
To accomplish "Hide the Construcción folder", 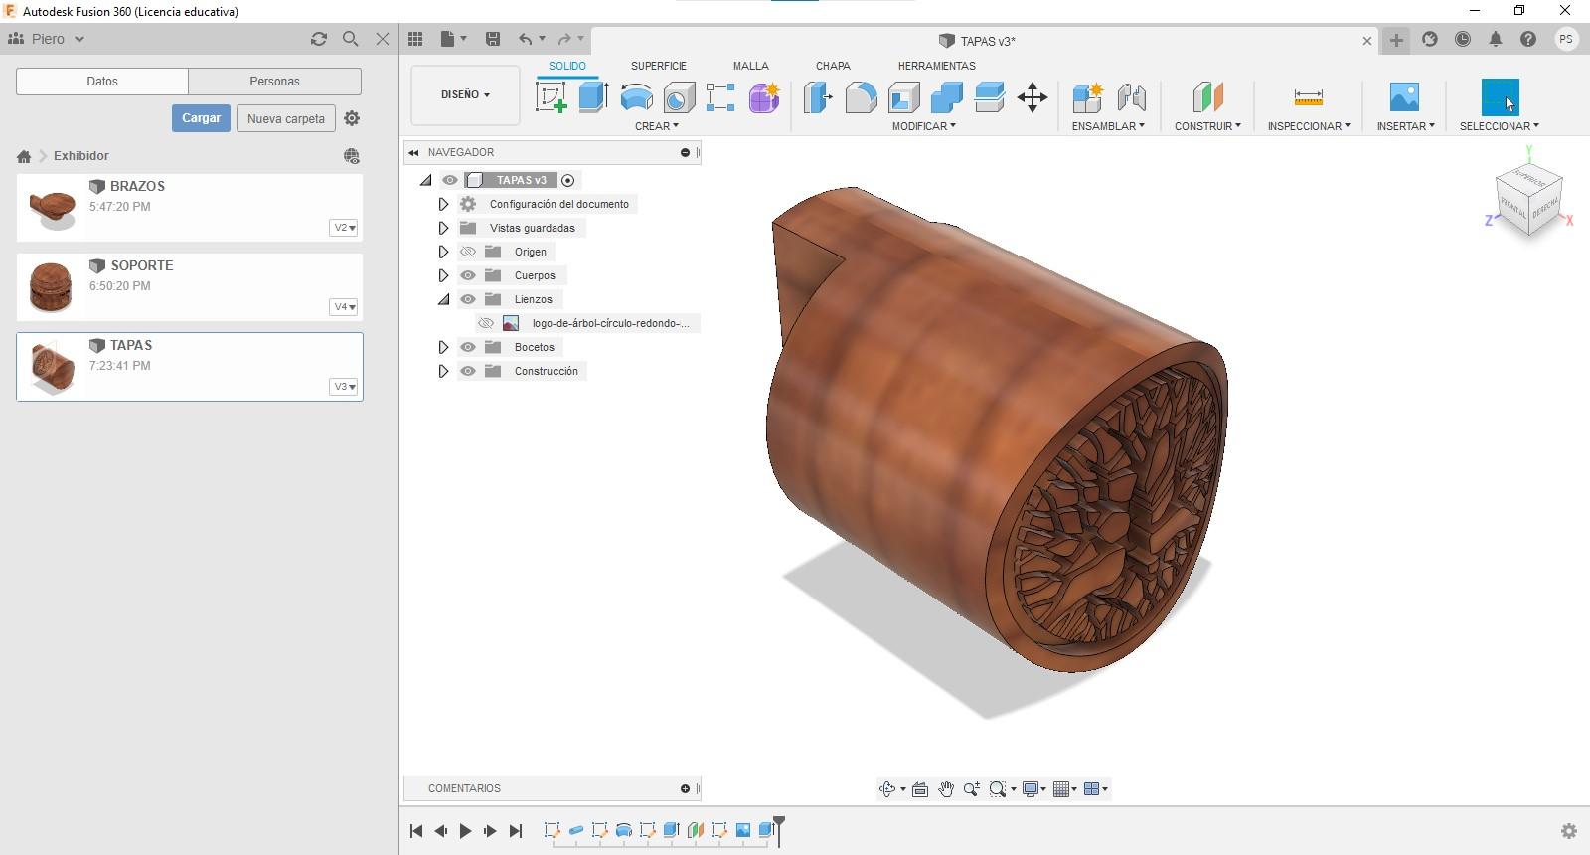I will point(468,371).
